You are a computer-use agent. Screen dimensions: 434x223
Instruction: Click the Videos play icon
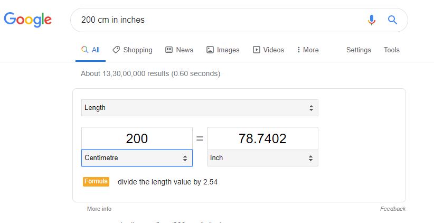(257, 50)
